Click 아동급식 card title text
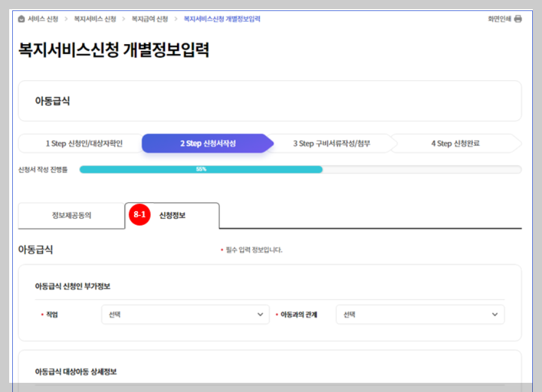The height and width of the screenshot is (392, 542). point(53,101)
